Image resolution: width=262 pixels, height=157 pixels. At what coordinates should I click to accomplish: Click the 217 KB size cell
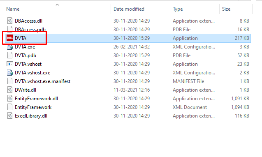(242, 38)
